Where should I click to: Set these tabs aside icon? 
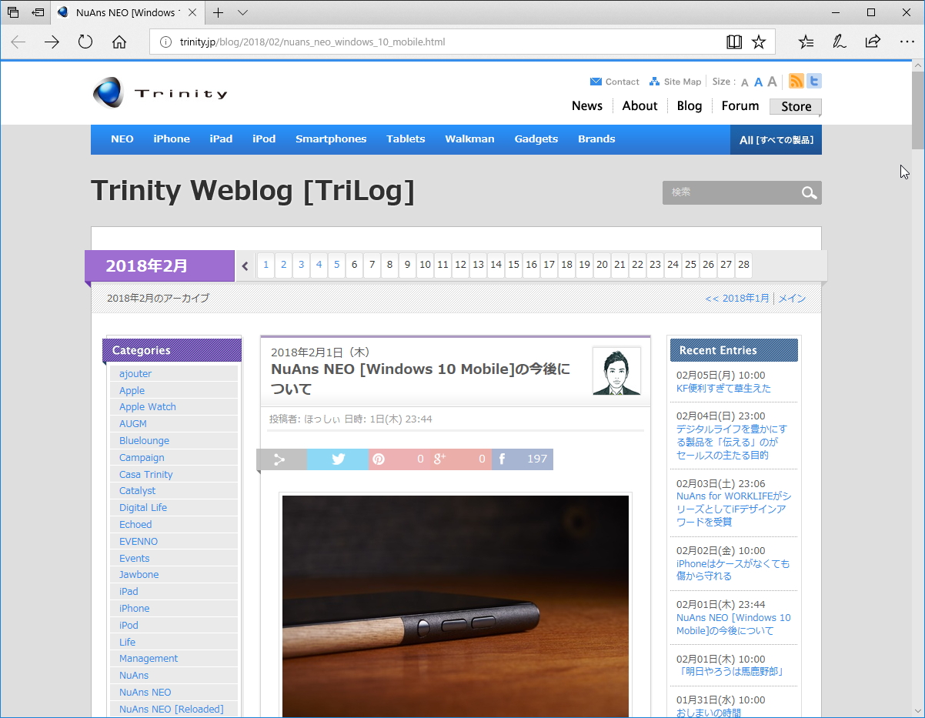38,12
